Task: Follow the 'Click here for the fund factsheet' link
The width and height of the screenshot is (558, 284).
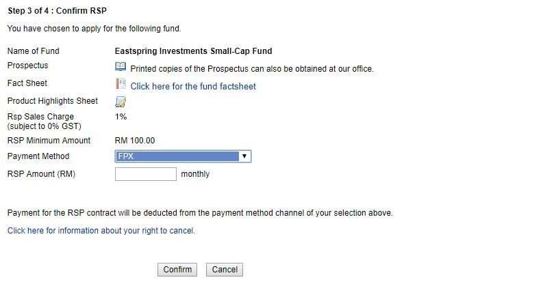Action: [193, 86]
